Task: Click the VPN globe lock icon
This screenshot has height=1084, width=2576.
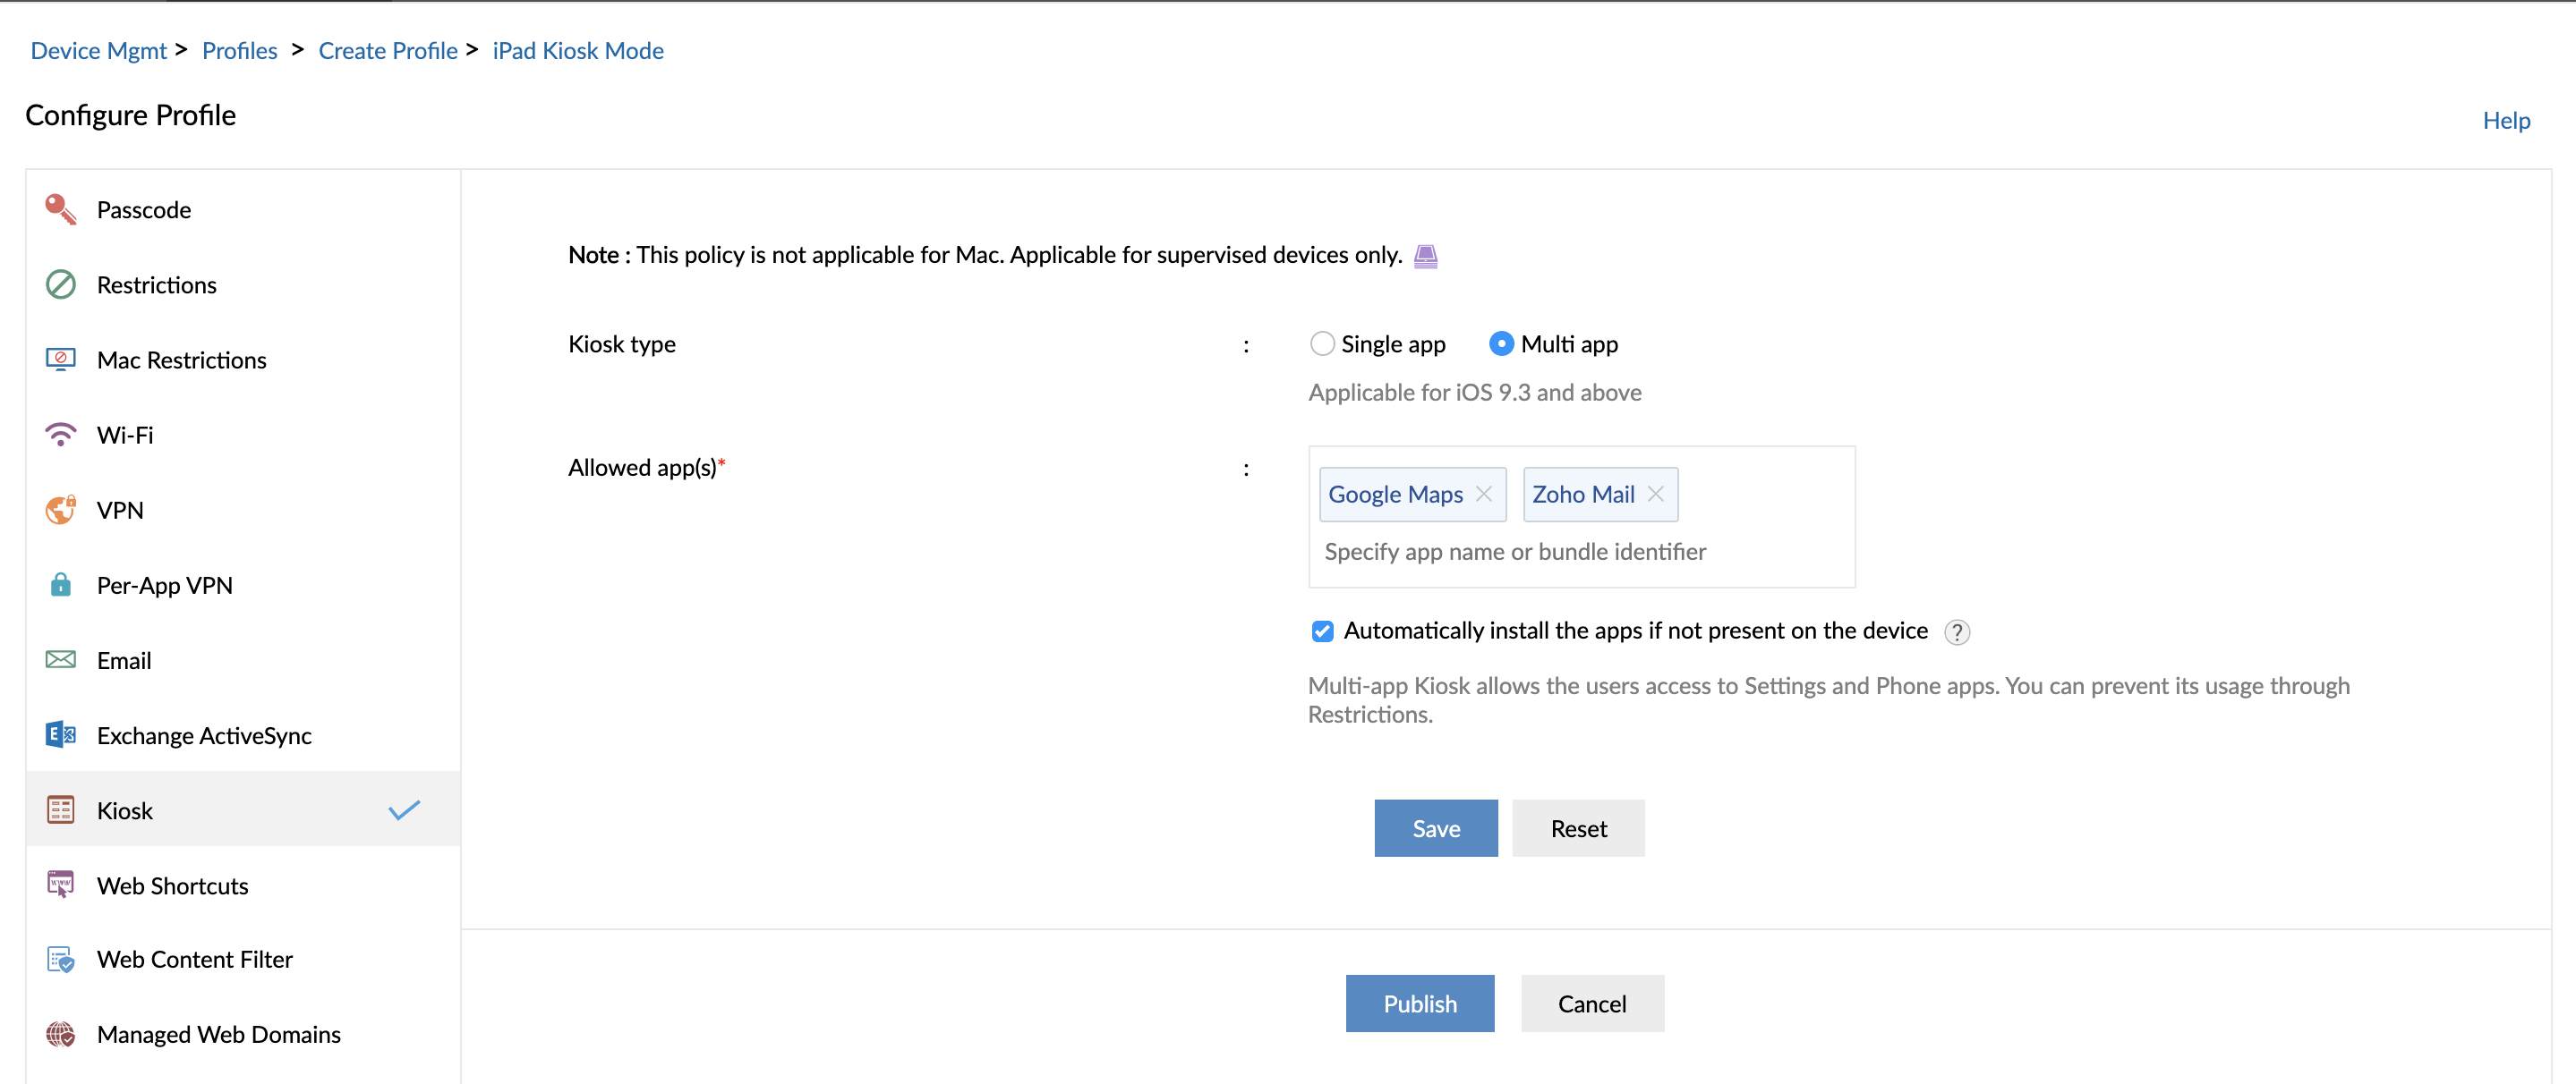Action: (x=60, y=510)
